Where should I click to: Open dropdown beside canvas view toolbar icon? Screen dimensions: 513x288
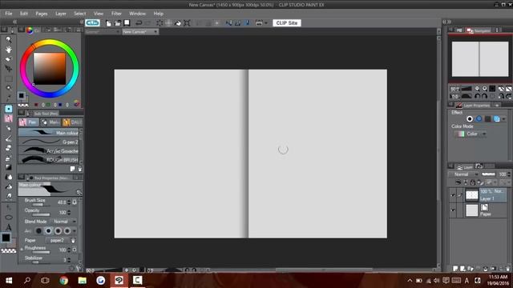[x=266, y=23]
